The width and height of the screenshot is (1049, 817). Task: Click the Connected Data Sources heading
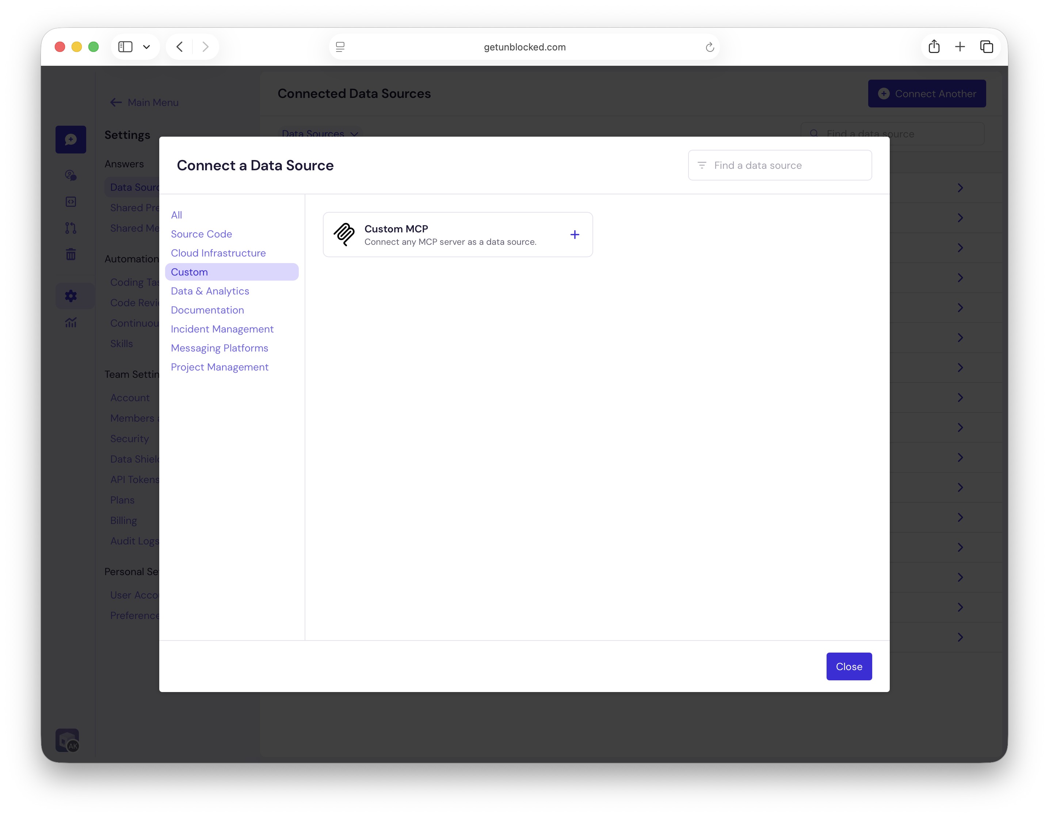point(354,94)
